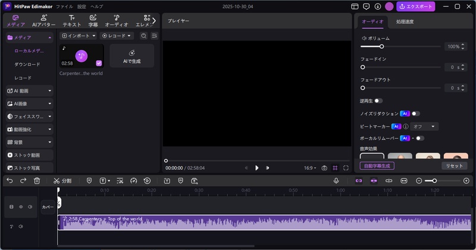Click the beat marker info icon
The width and height of the screenshot is (476, 250).
(x=406, y=126)
